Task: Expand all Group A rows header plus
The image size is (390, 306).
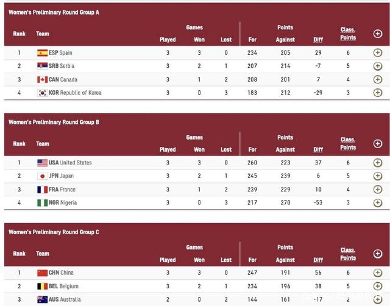Action: click(x=377, y=34)
